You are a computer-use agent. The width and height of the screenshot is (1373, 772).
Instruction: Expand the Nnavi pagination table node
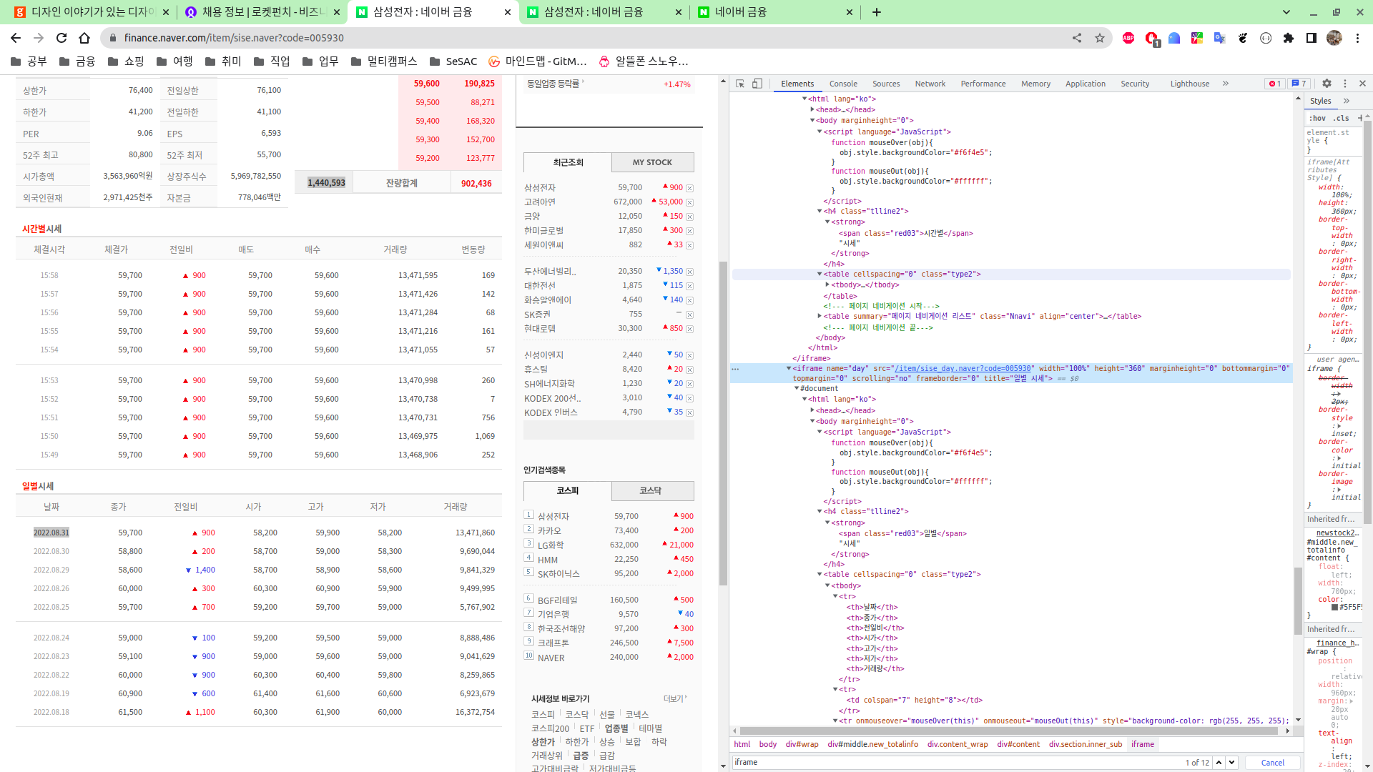point(820,316)
